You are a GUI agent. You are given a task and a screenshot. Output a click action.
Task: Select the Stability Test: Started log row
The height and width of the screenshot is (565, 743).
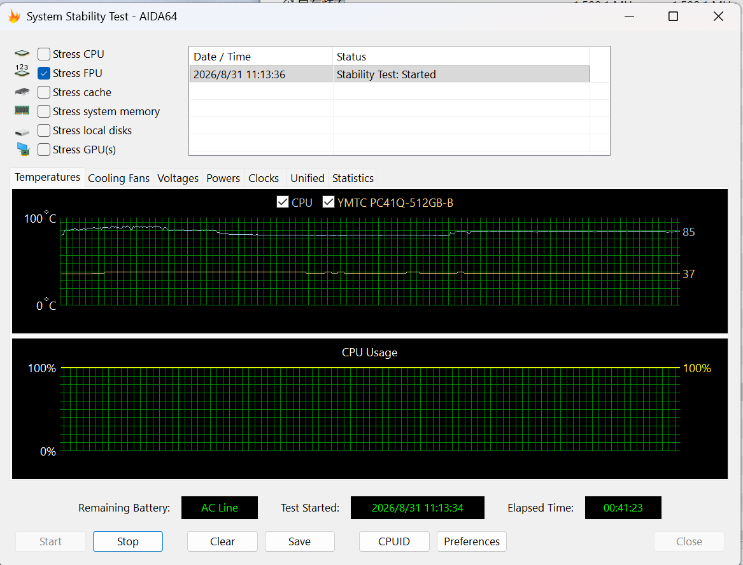[390, 74]
